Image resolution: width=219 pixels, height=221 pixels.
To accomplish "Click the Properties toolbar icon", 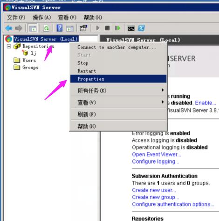I will (83, 28).
